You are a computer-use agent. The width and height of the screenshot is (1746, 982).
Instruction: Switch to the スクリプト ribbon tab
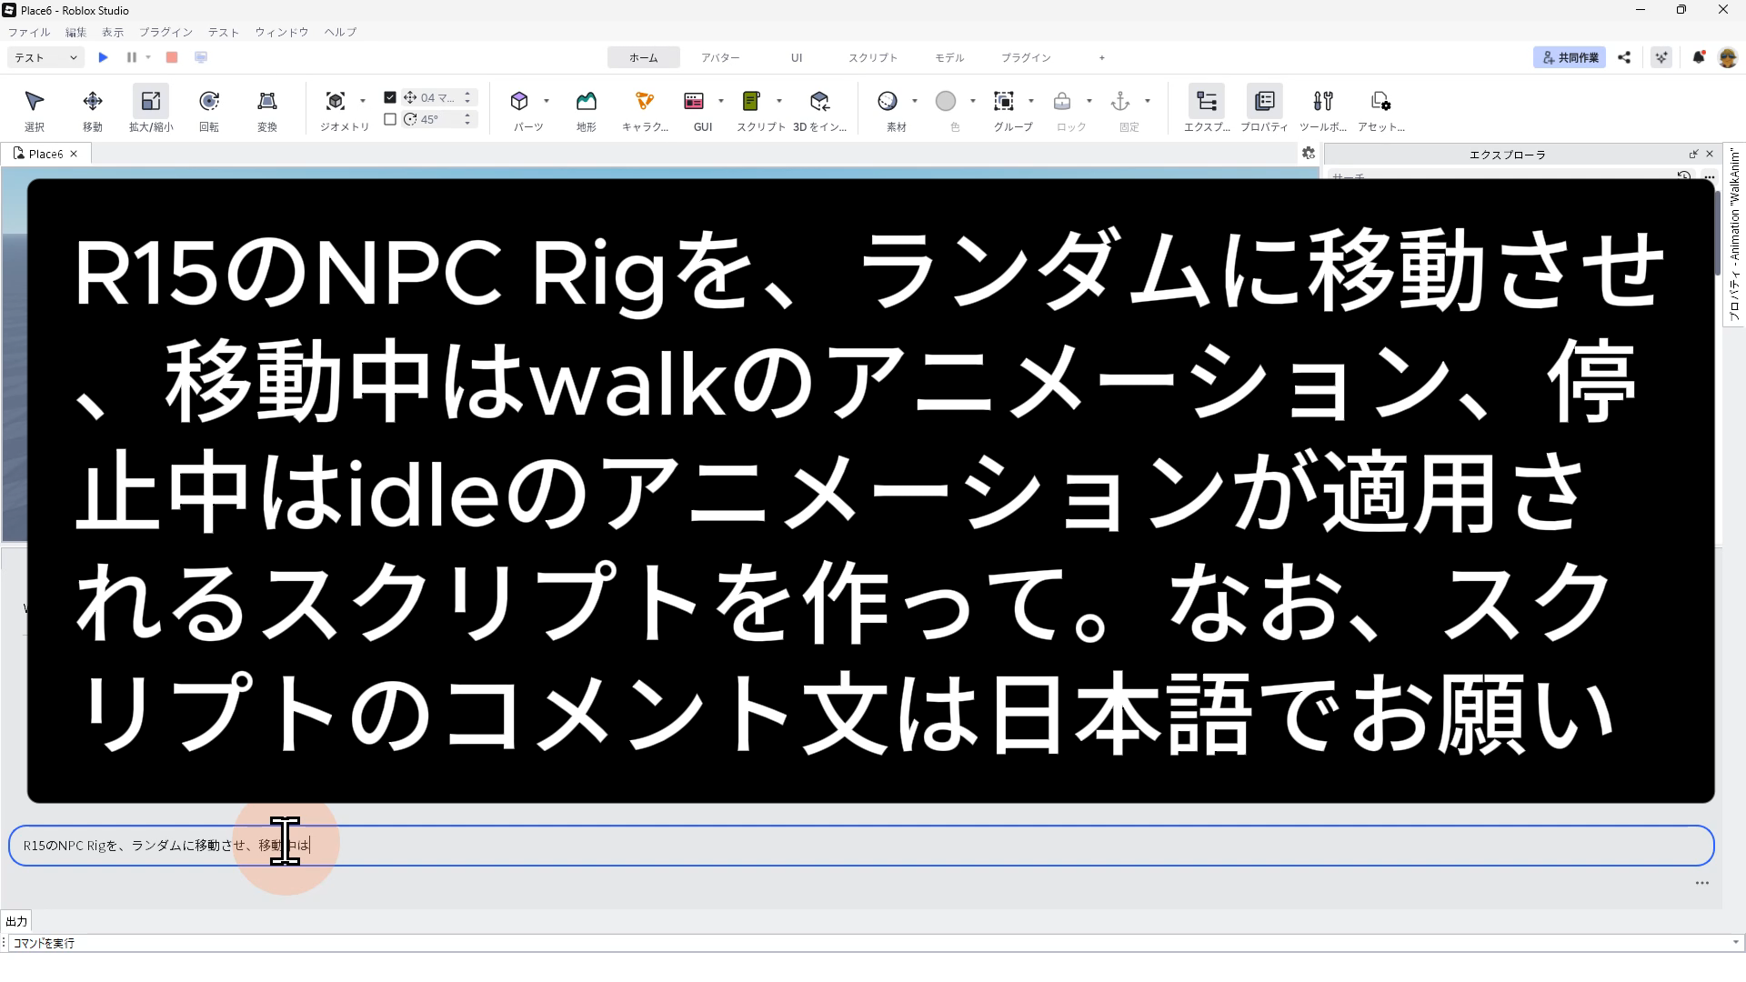tap(872, 57)
